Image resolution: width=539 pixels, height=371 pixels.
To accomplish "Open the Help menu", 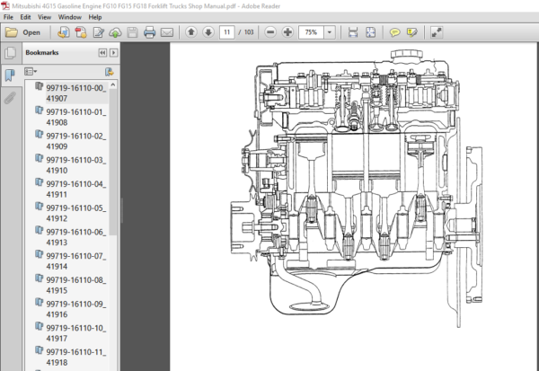I will pyautogui.click(x=95, y=17).
